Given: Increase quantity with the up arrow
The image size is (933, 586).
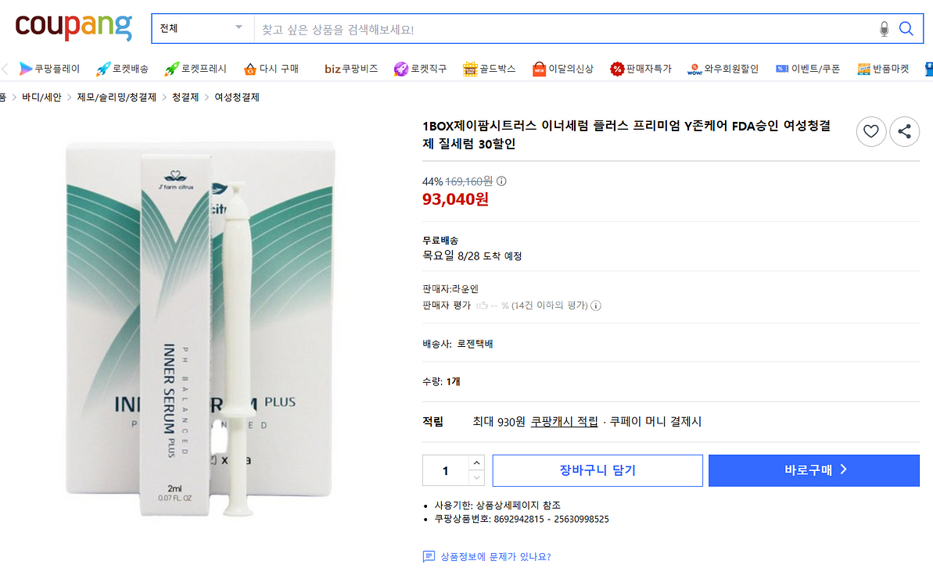Looking at the screenshot, I should click(476, 463).
